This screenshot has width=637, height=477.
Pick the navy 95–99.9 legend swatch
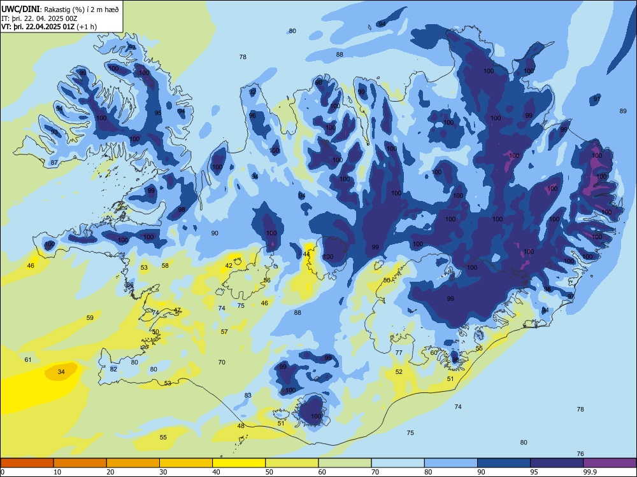[557, 463]
